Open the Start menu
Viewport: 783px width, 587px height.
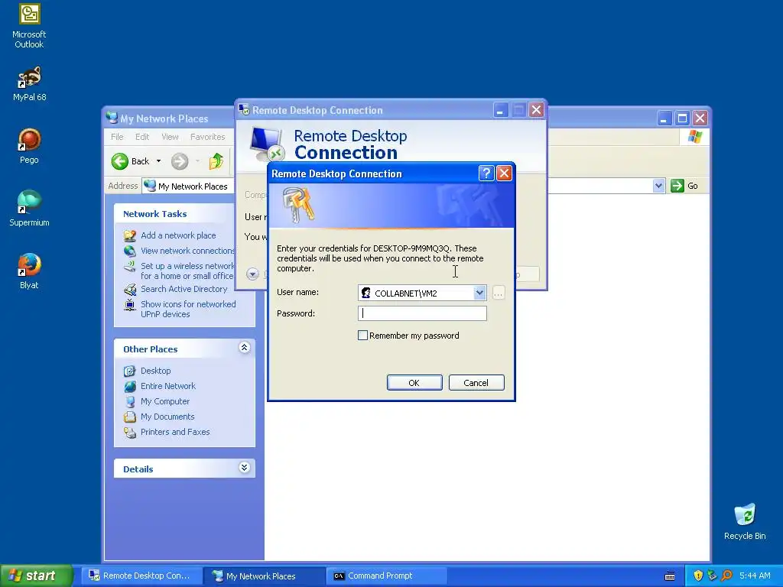pos(36,576)
